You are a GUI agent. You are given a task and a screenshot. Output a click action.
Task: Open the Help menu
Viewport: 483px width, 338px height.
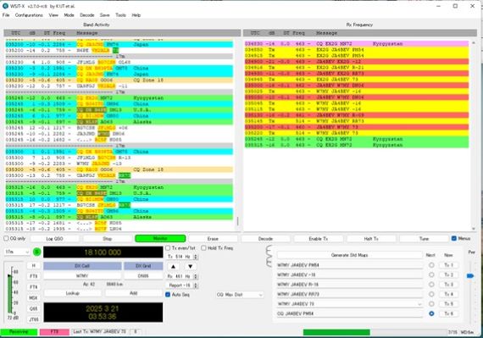point(136,15)
